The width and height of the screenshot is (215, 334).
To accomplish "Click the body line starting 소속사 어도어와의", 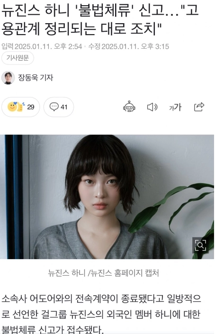I will [x=101, y=298].
